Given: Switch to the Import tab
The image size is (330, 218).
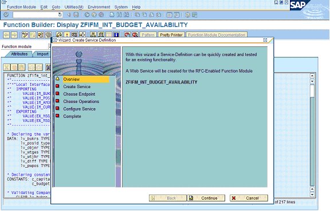Looking at the screenshot, I should (42, 54).
